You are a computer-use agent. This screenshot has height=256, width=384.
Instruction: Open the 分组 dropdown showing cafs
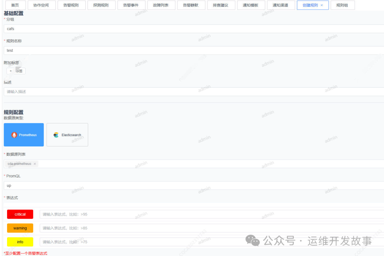coord(194,29)
